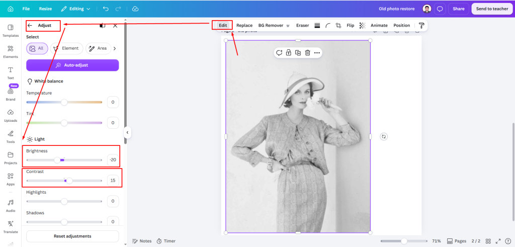The width and height of the screenshot is (515, 247).
Task: Click the Auto-adjust button
Action: click(72, 65)
